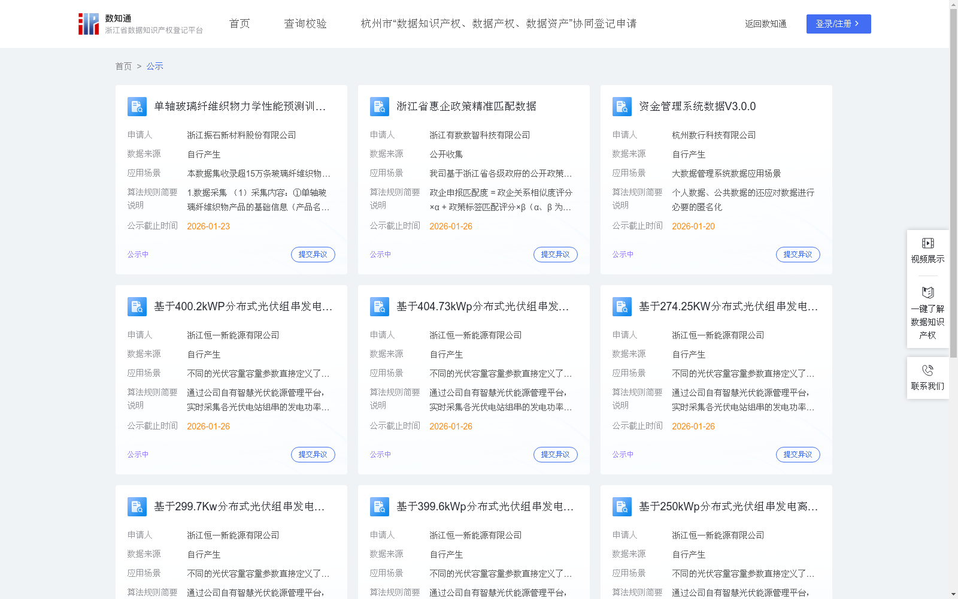Image resolution: width=958 pixels, height=599 pixels.
Task: Click document icon of 基于274.25KW card
Action: click(x=622, y=307)
